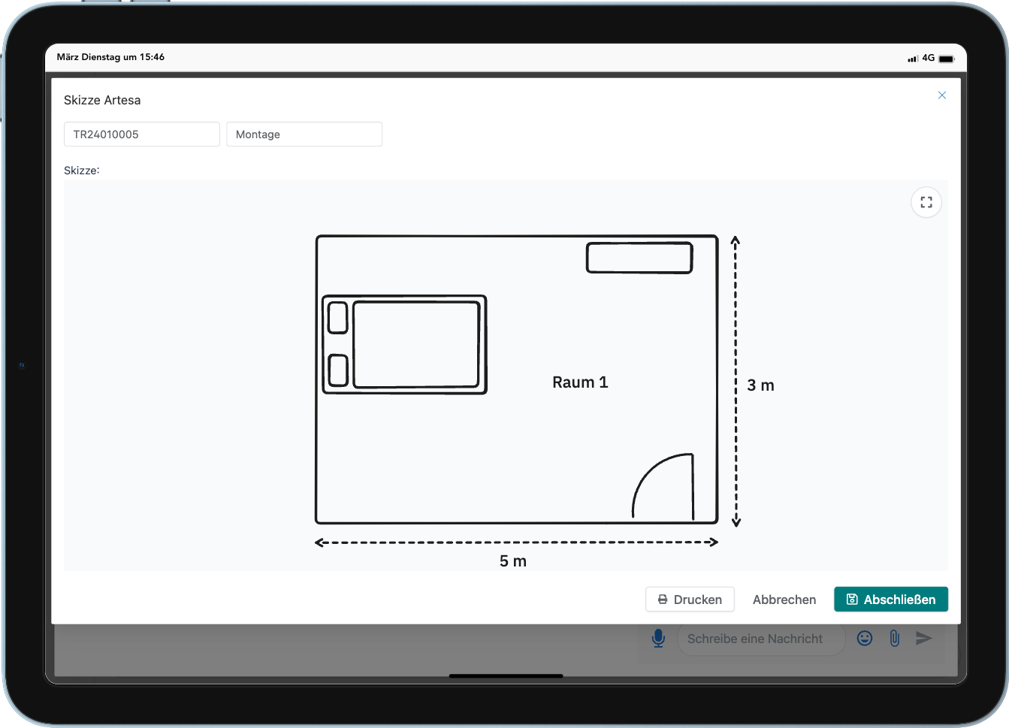This screenshot has width=1009, height=728.
Task: Click the paperclip attachment icon
Action: [894, 639]
